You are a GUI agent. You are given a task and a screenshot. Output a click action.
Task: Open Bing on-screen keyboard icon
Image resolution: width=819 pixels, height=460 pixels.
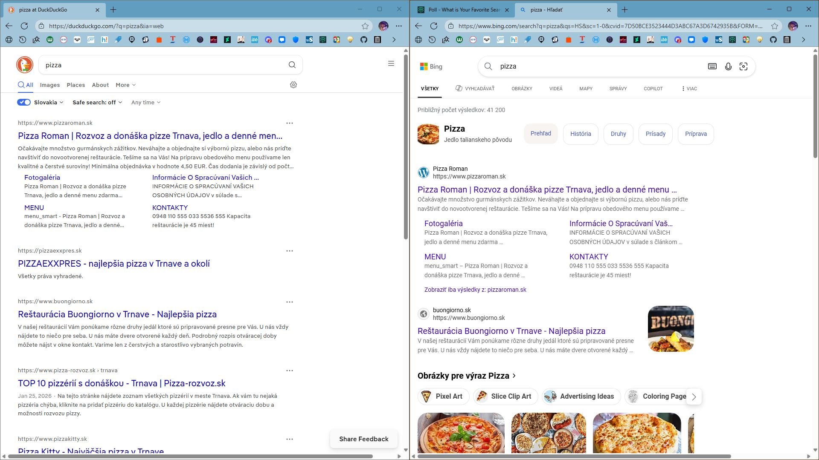point(712,66)
